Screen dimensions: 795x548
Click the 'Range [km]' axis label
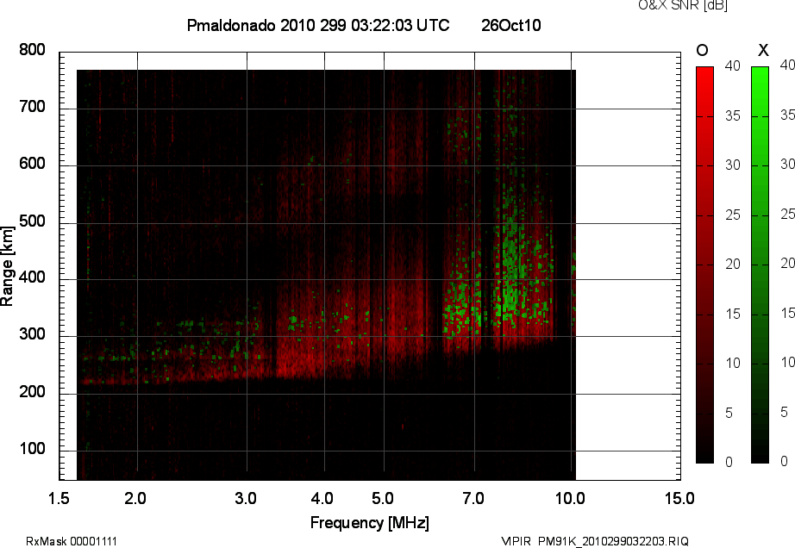click(7, 266)
